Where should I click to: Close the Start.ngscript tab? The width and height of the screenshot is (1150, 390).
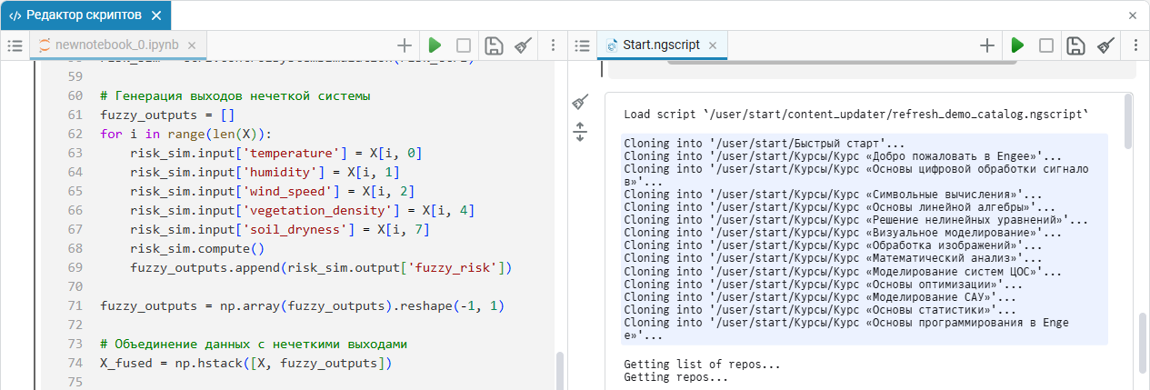point(713,45)
